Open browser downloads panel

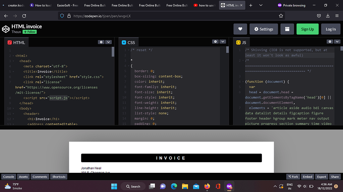tap(328, 16)
